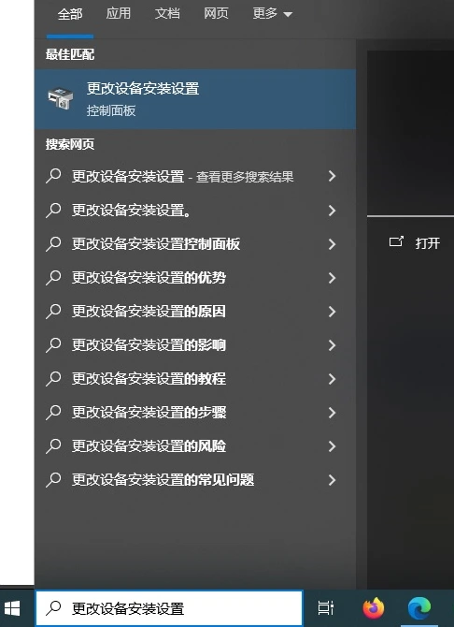Click the magnifier icon in the search box
454x627 pixels.
pos(53,607)
